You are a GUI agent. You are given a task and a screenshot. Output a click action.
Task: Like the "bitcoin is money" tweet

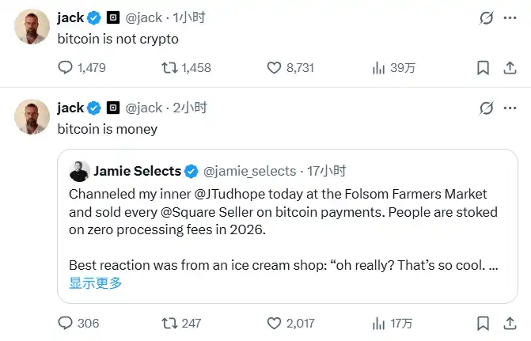click(x=275, y=323)
